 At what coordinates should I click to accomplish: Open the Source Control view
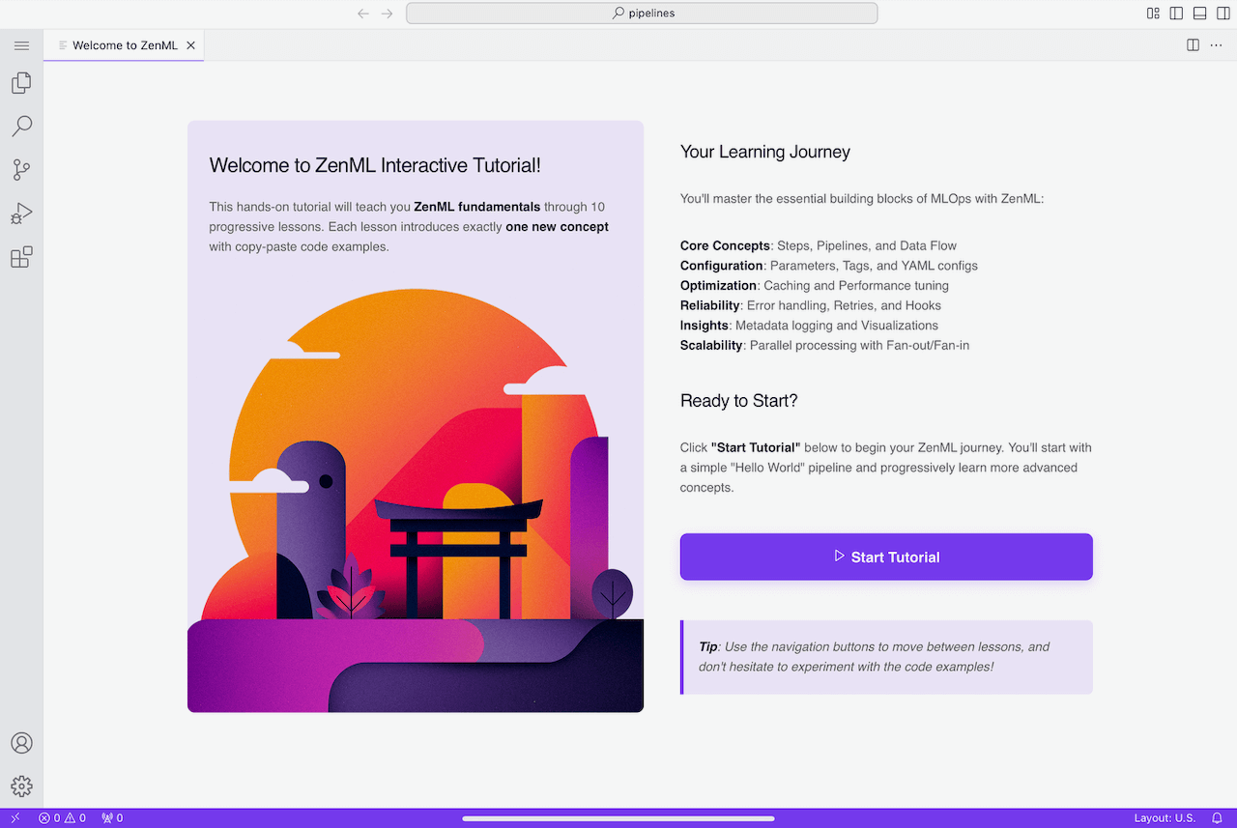tap(21, 170)
